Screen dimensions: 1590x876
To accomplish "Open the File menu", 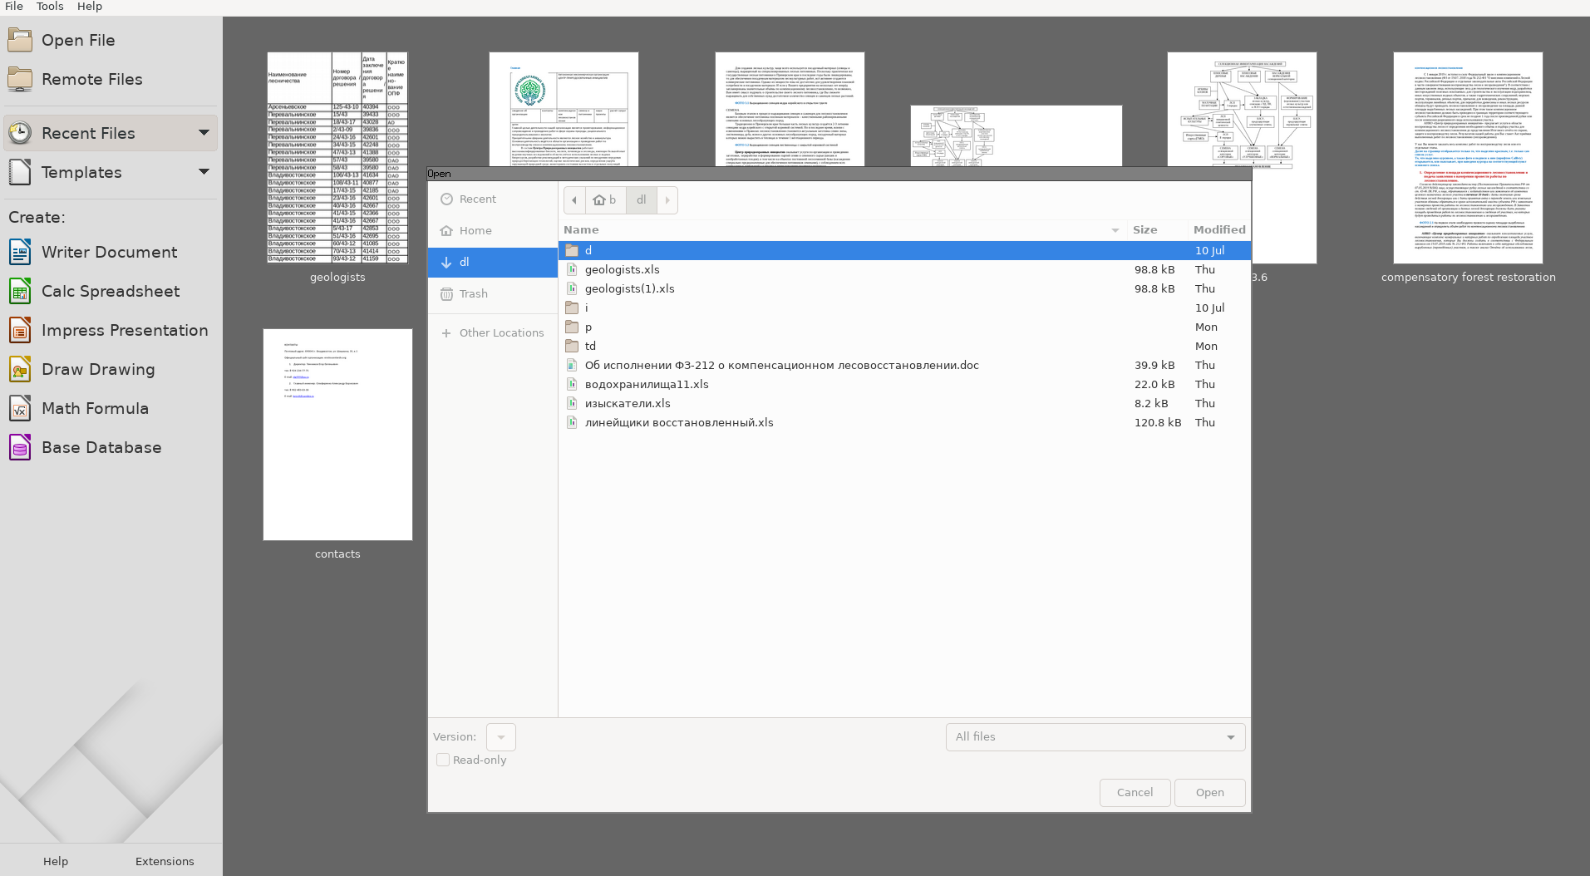I will (x=14, y=7).
